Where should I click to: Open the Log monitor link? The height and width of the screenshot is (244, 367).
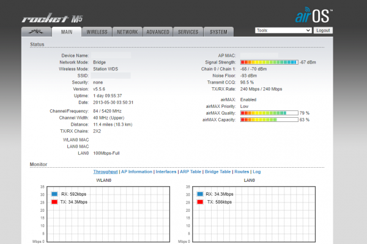pos(256,172)
